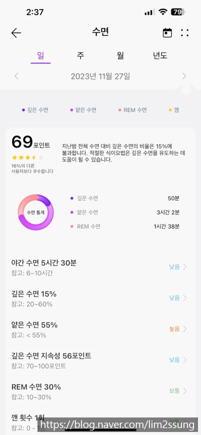
Task: Go to previous day with left chevron
Action: [16, 76]
